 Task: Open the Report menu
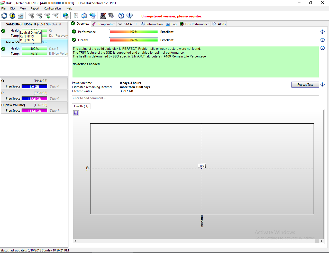tap(35, 8)
